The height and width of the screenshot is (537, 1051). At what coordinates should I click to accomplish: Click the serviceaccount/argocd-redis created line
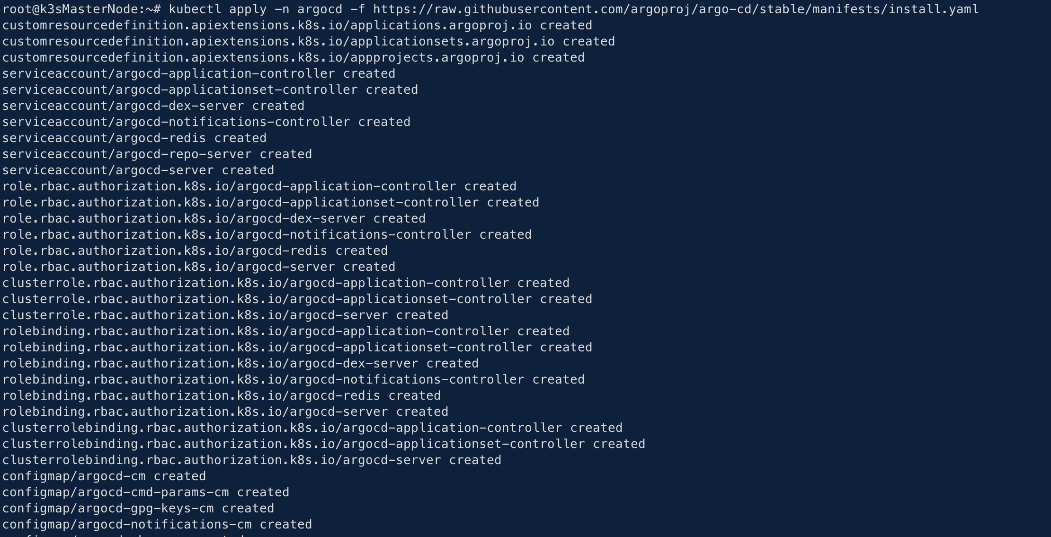pyautogui.click(x=134, y=138)
